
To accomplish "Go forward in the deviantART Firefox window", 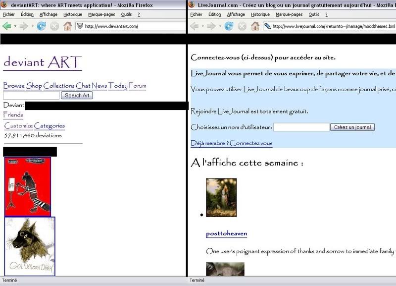I will pos(24,26).
